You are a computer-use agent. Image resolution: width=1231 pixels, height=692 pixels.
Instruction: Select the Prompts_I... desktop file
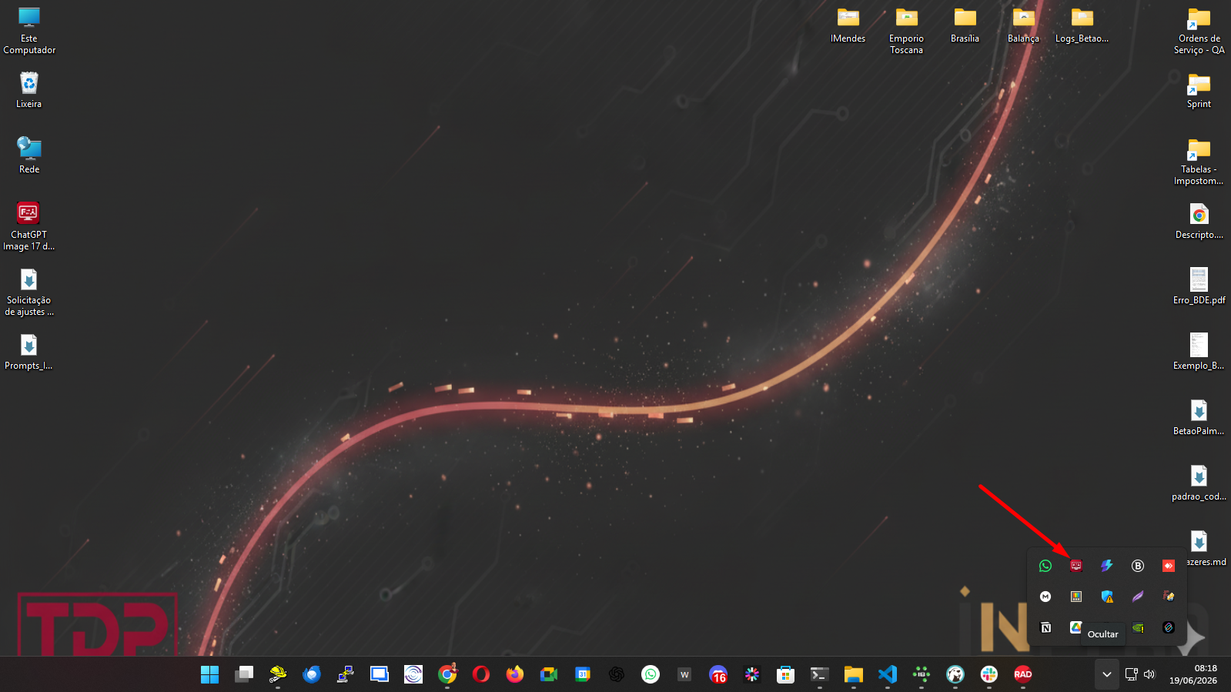click(x=29, y=352)
